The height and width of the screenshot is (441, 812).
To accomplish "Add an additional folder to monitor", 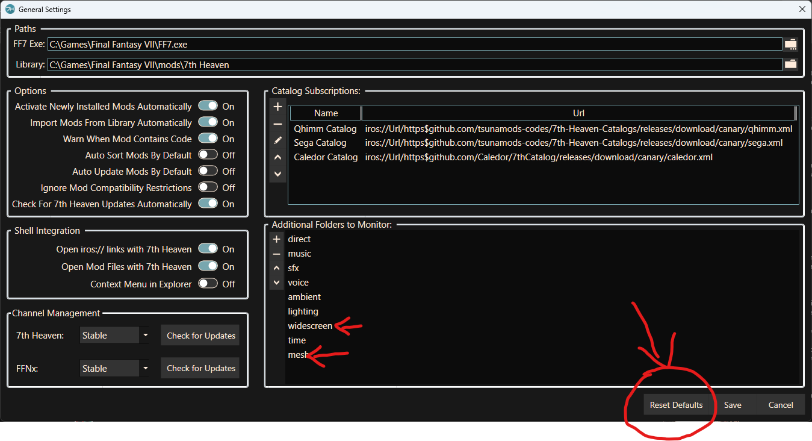I will (277, 239).
